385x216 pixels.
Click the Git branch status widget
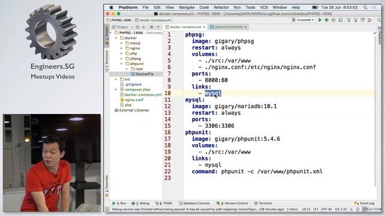(x=341, y=209)
